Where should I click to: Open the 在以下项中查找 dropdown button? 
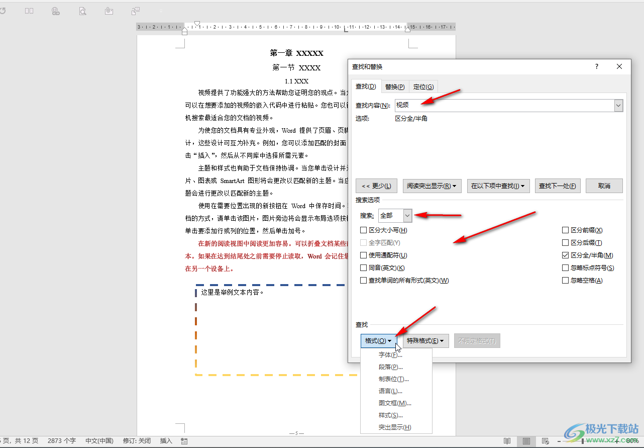[x=498, y=186]
